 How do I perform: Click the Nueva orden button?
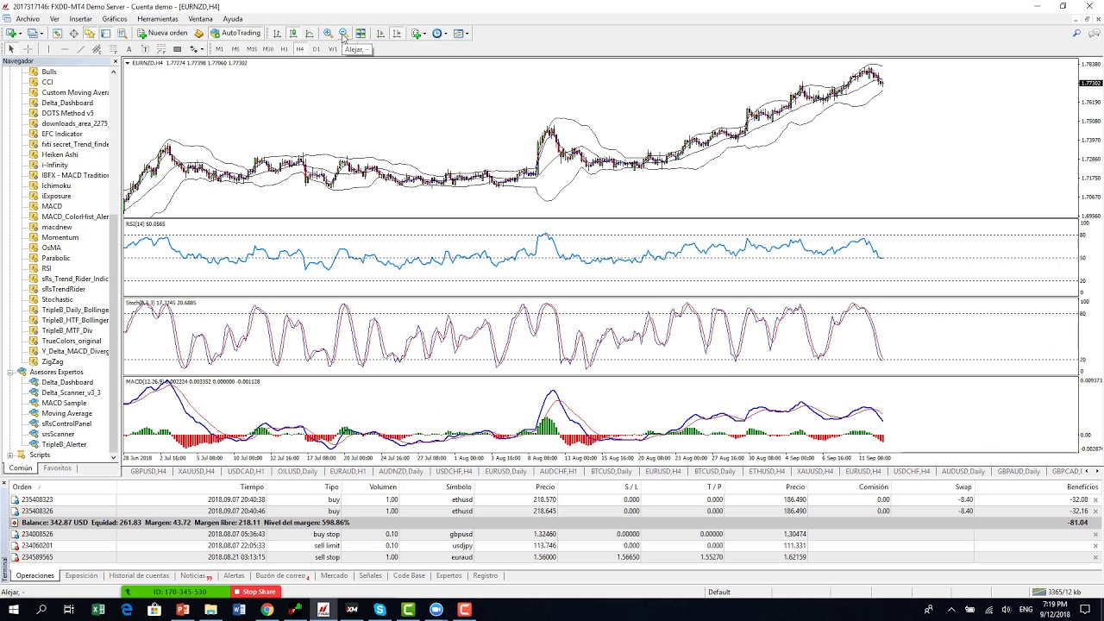coord(162,34)
